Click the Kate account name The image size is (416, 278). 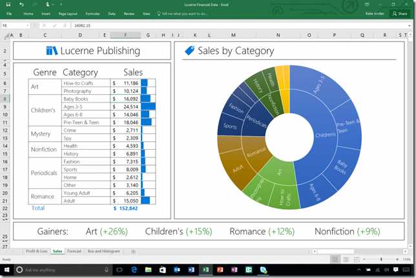375,14
